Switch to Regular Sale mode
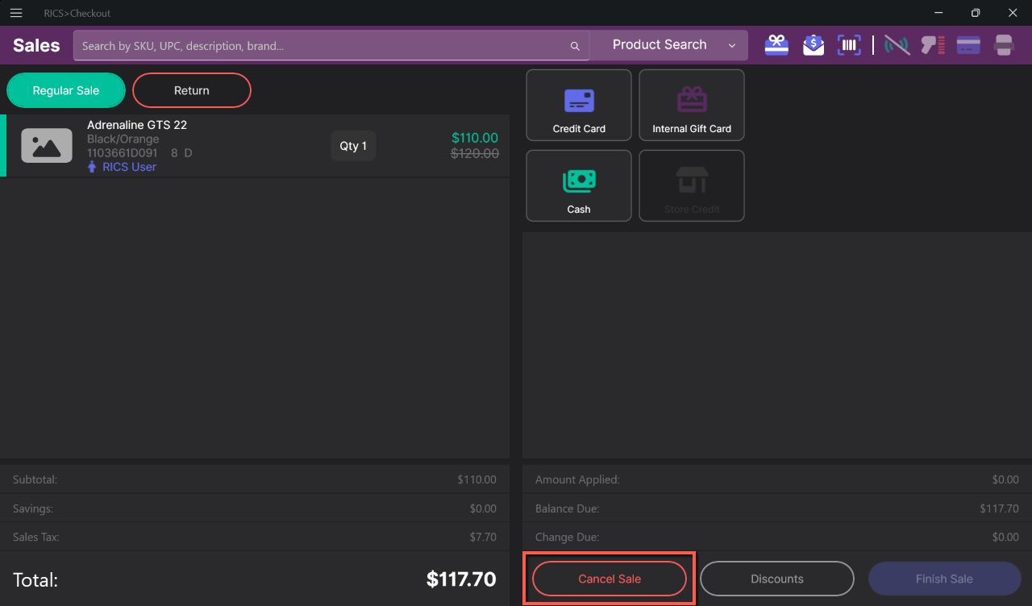 pos(66,90)
